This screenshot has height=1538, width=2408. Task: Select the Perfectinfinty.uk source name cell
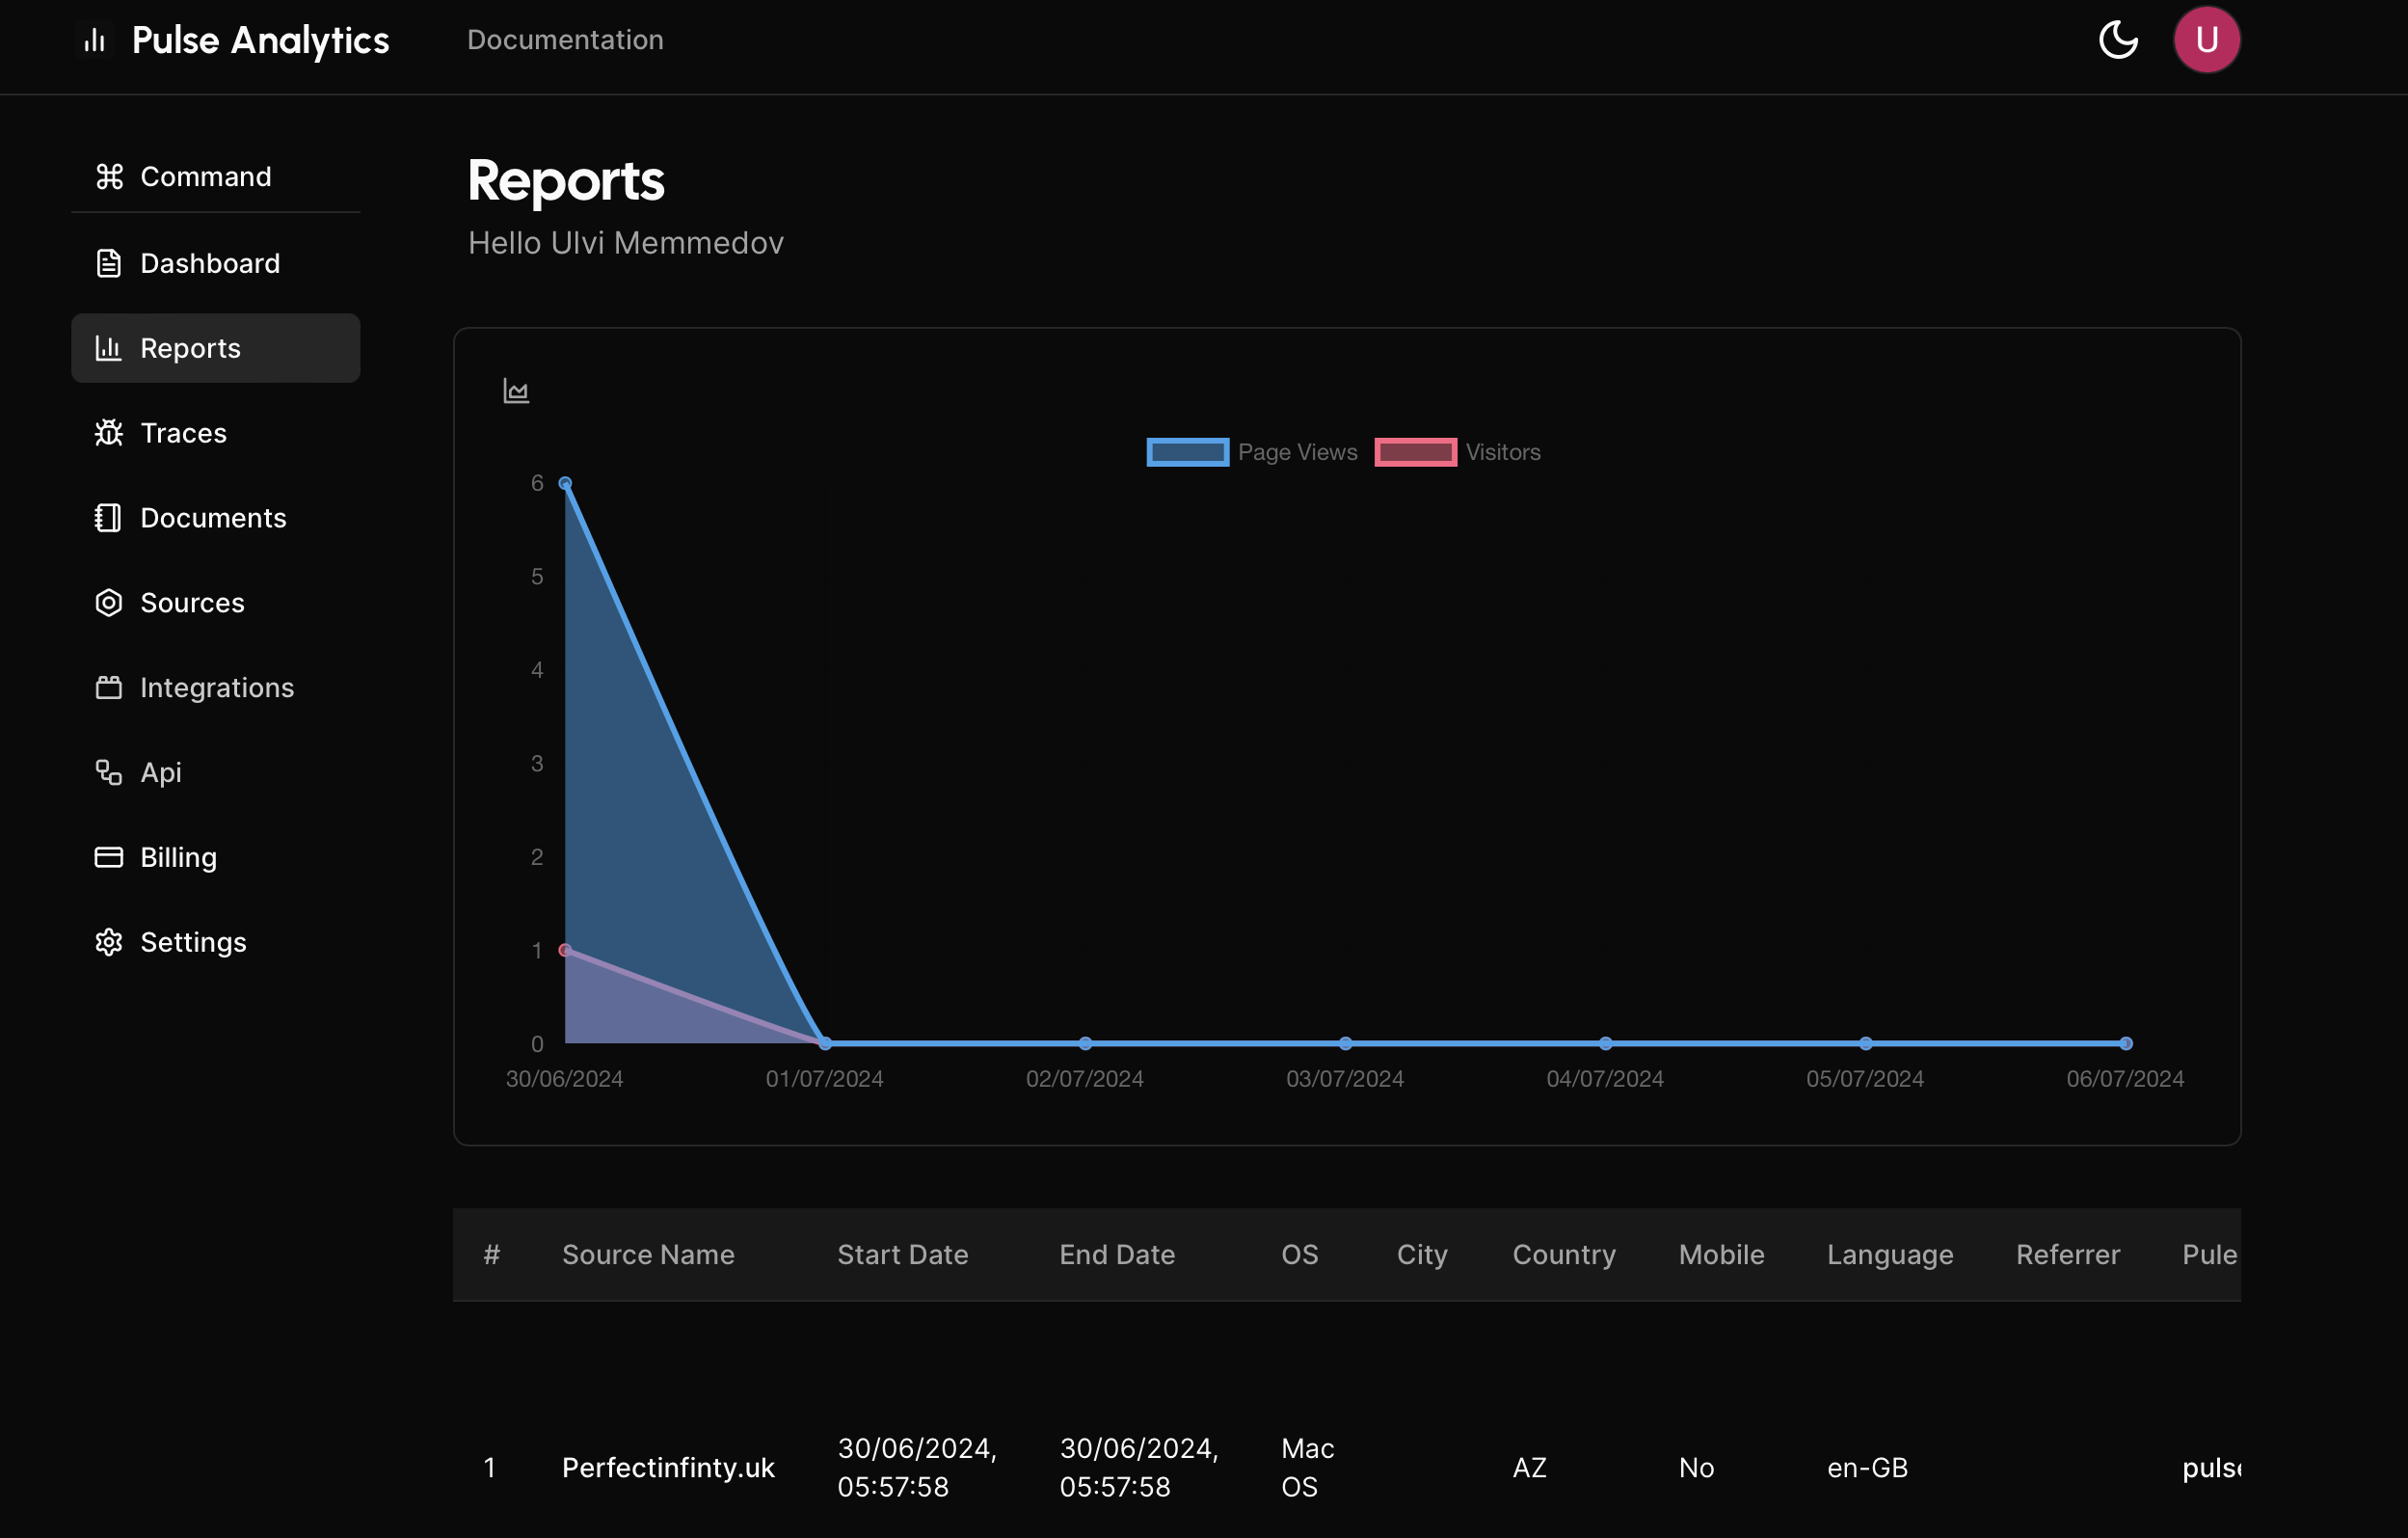coord(668,1468)
